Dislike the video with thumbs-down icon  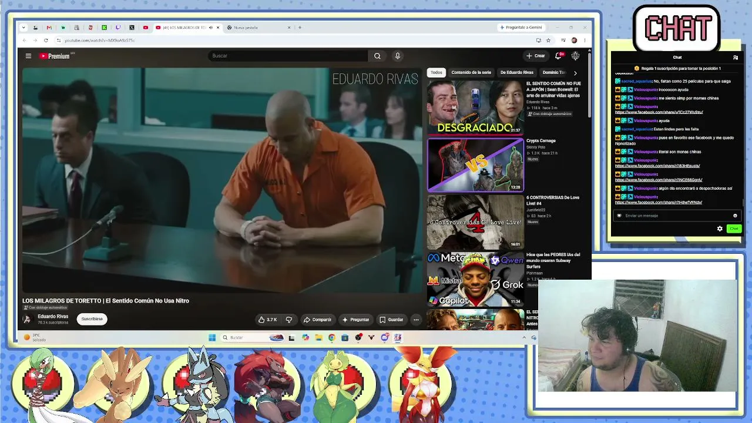[x=288, y=320]
